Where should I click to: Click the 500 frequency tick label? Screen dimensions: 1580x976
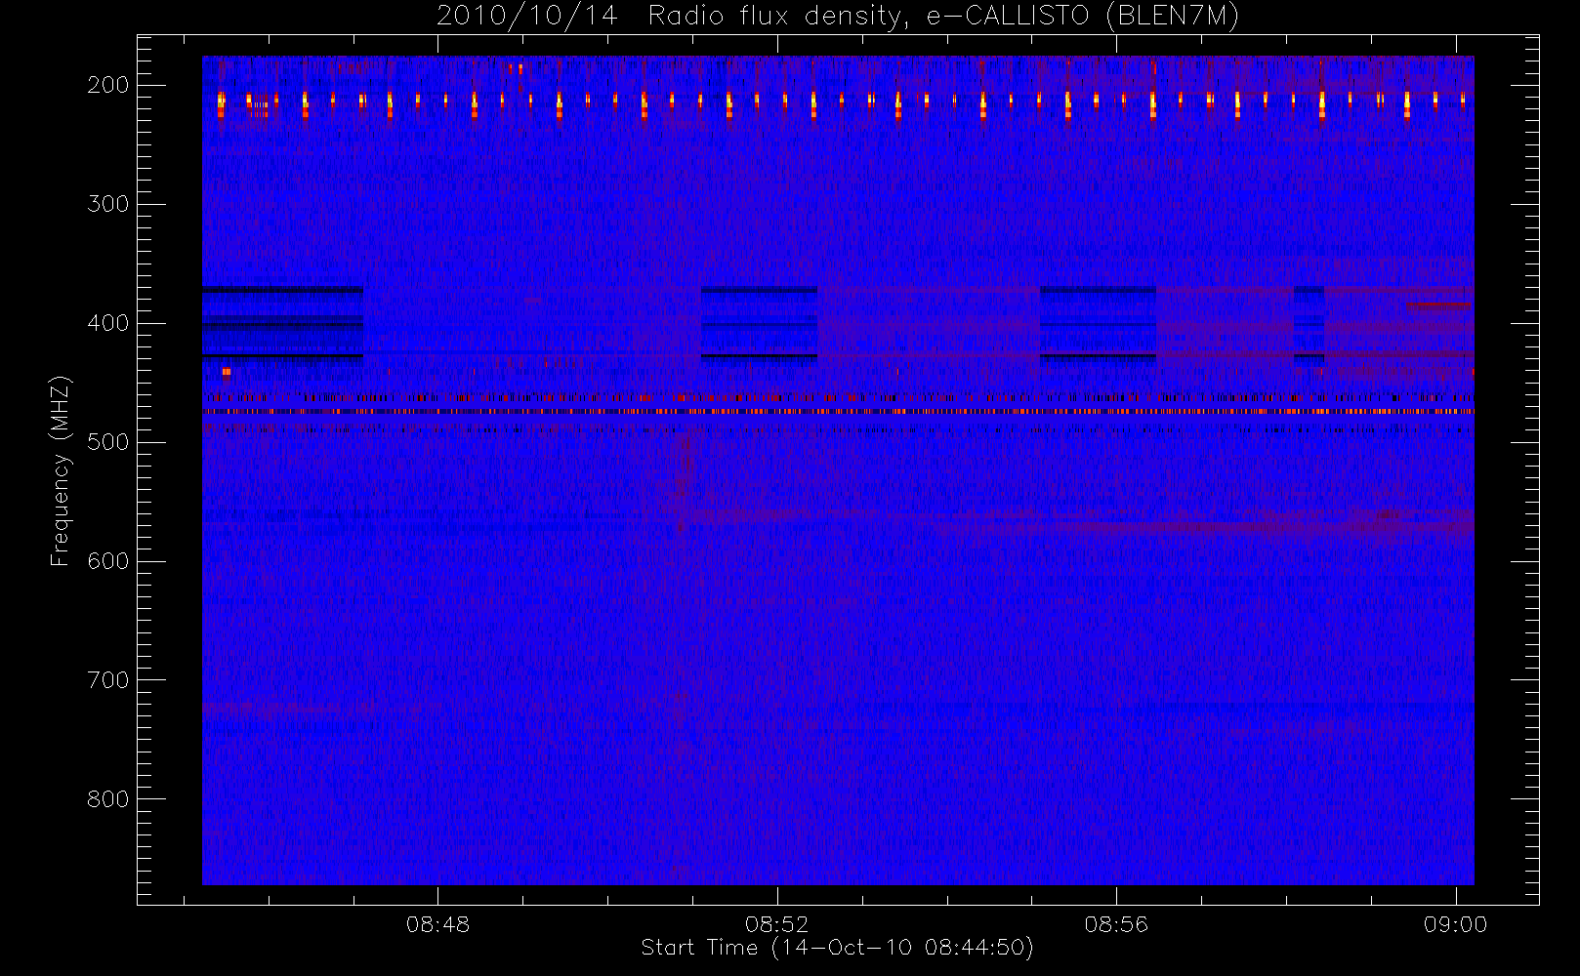tap(107, 442)
